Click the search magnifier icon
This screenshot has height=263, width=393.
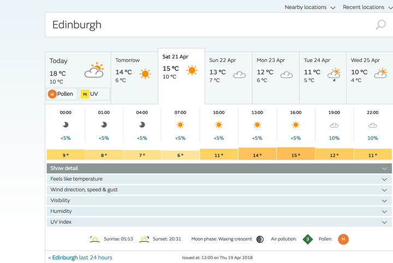380,25
